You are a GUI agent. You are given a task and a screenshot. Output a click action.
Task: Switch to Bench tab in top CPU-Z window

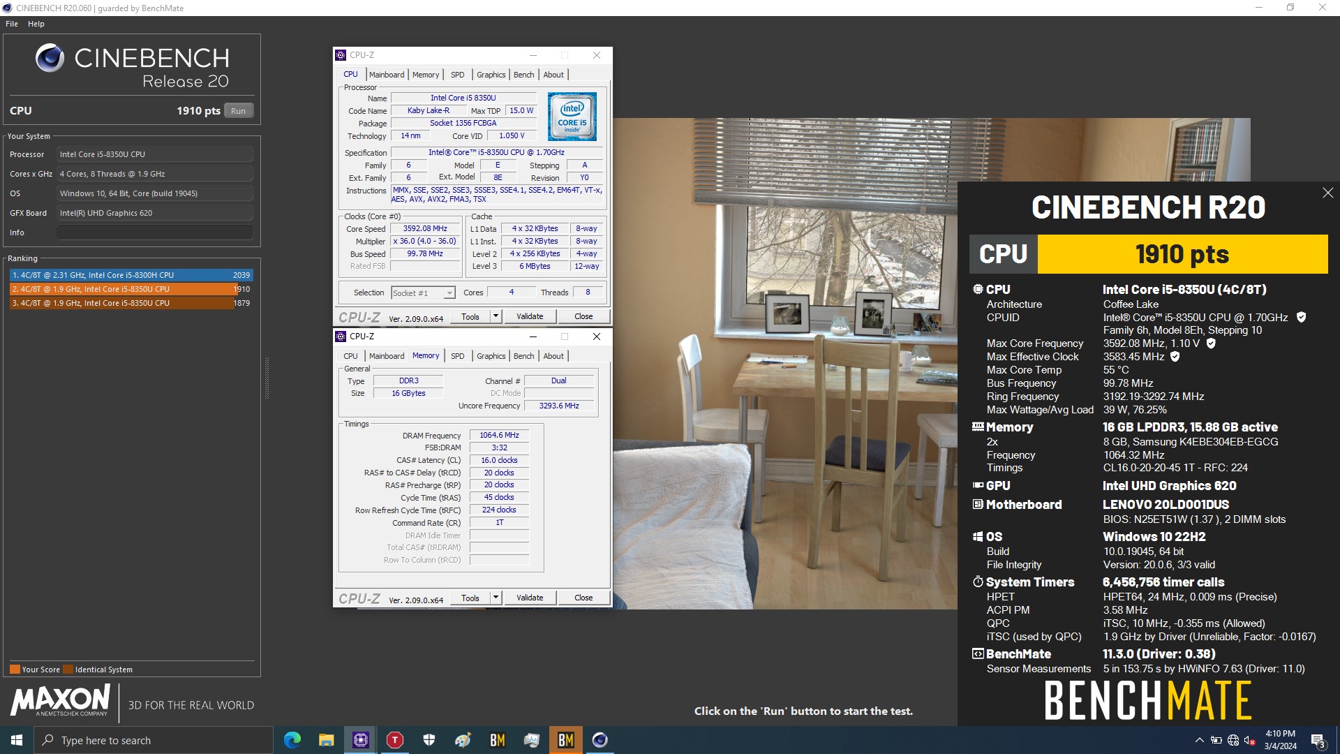click(524, 75)
